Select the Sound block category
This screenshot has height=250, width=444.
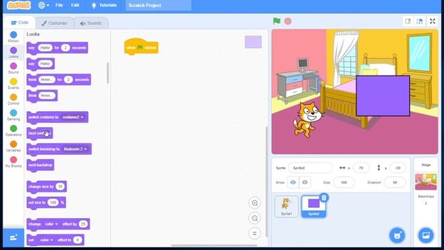13,68
